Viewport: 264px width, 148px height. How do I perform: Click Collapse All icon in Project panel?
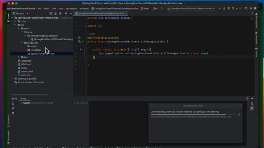point(60,14)
